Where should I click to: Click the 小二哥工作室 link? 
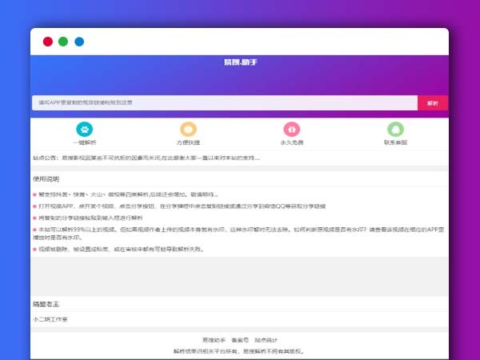pos(50,319)
